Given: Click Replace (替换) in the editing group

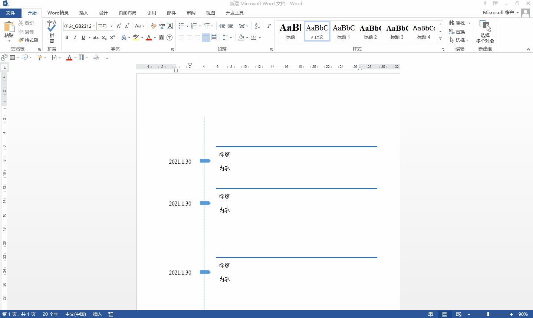Looking at the screenshot, I should click(457, 32).
